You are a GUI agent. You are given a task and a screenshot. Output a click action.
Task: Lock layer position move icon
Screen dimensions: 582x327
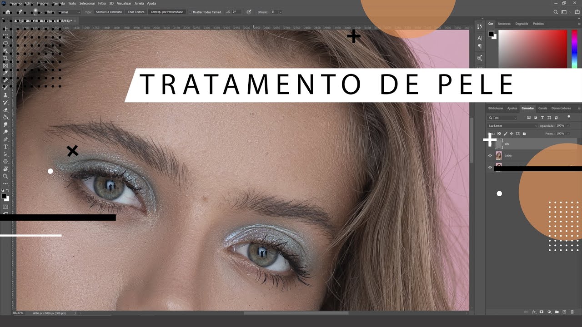[x=512, y=134]
